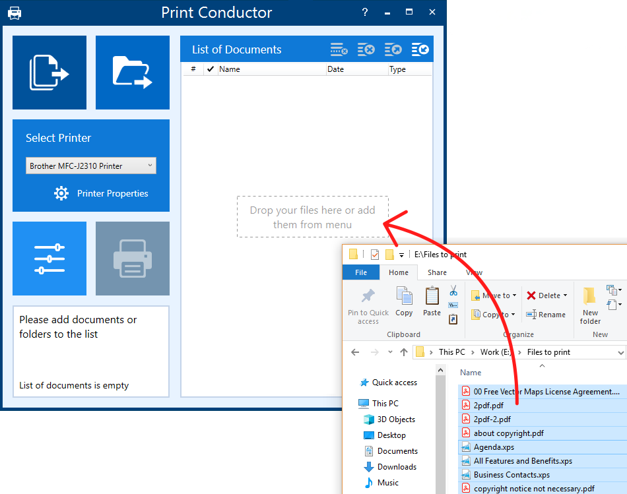
Task: Click the gray Start Printing tile
Action: 133,259
